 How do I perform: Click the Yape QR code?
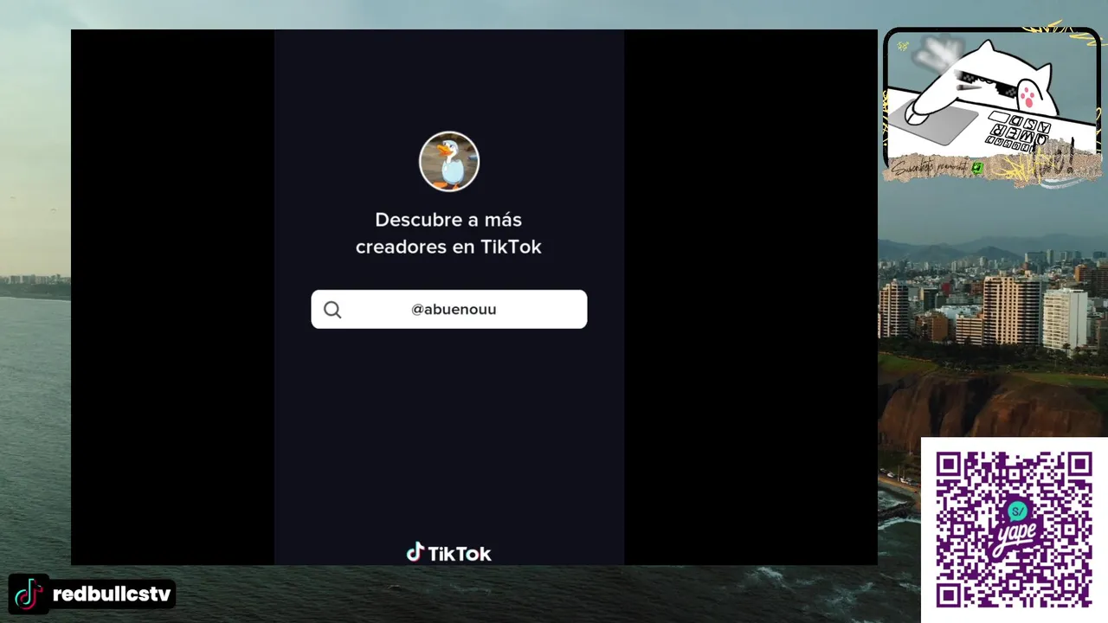point(1014,530)
